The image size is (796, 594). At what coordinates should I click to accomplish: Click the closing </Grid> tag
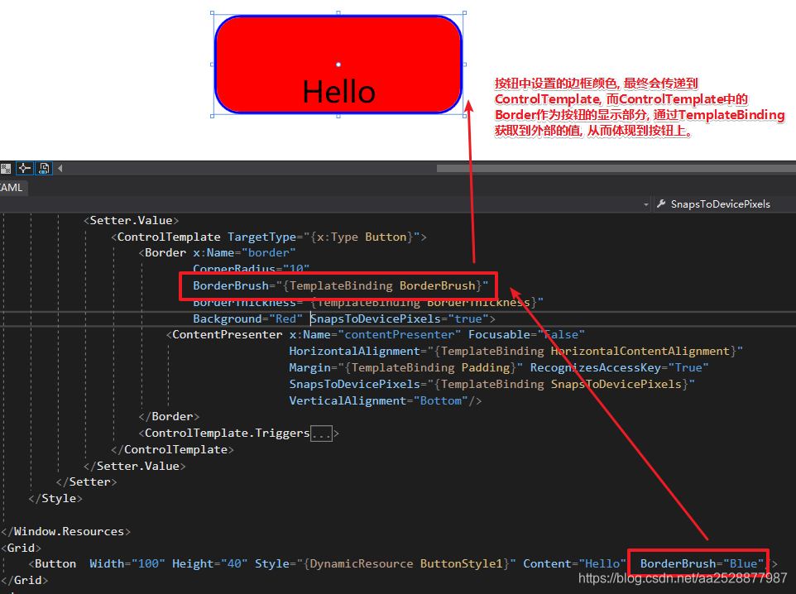[24, 580]
